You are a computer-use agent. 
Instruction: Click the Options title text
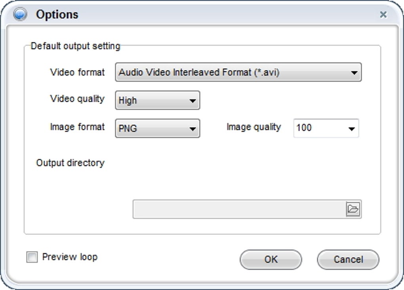tap(57, 14)
